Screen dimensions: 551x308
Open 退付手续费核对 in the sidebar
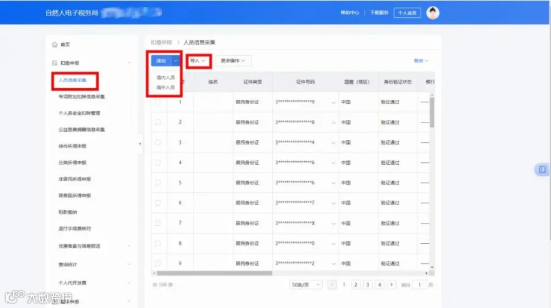pos(75,229)
